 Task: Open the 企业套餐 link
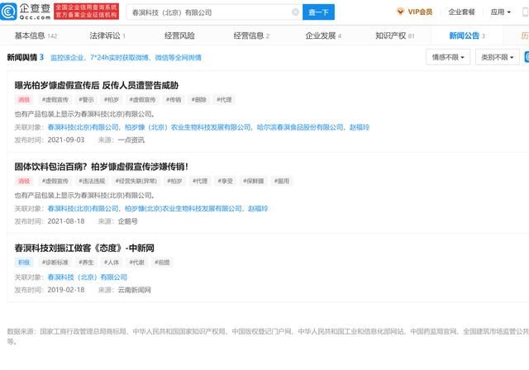coord(462,12)
